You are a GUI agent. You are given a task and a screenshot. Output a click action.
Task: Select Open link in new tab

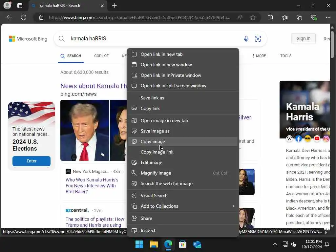tap(183, 54)
